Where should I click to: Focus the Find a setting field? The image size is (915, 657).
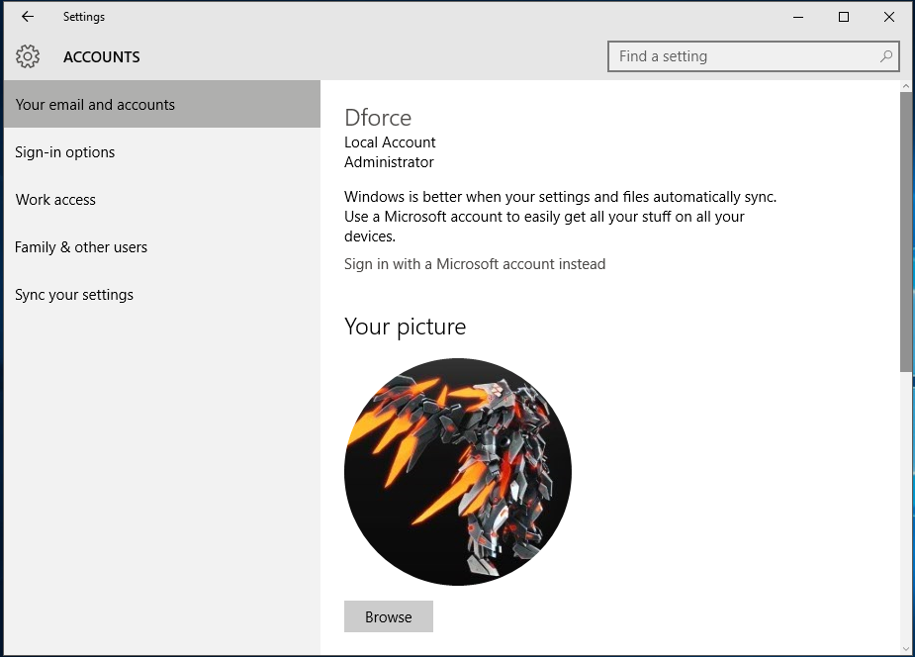point(753,56)
